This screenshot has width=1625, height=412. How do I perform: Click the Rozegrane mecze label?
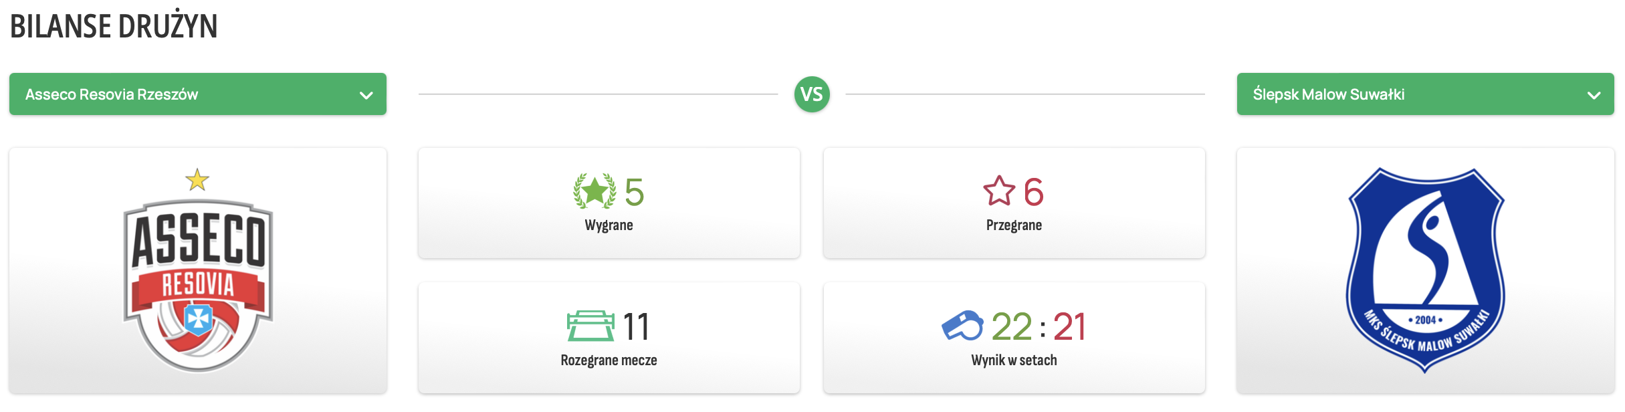[x=609, y=360]
